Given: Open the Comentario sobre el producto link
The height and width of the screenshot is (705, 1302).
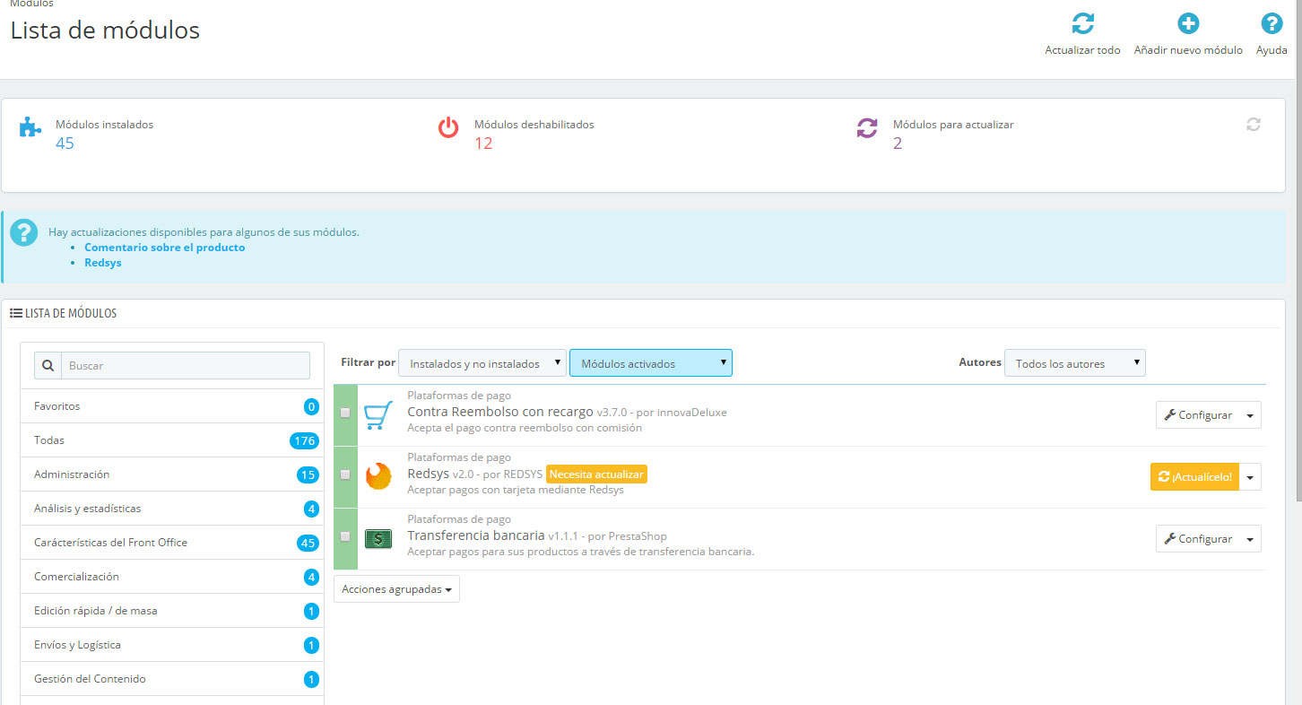Looking at the screenshot, I should tap(164, 248).
